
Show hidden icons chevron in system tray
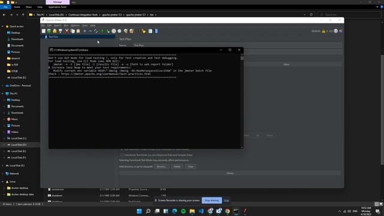pos(339,211)
